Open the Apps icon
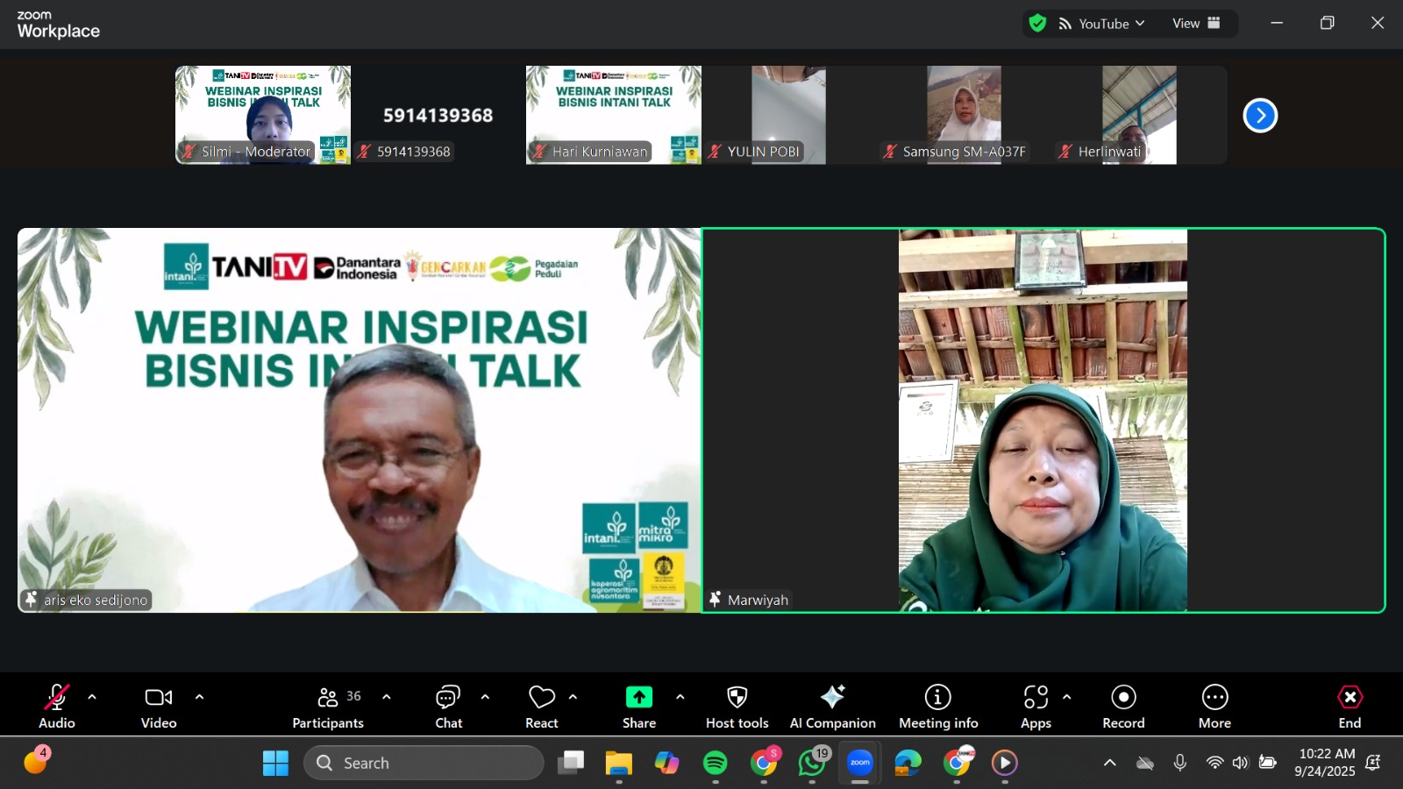 (1036, 698)
